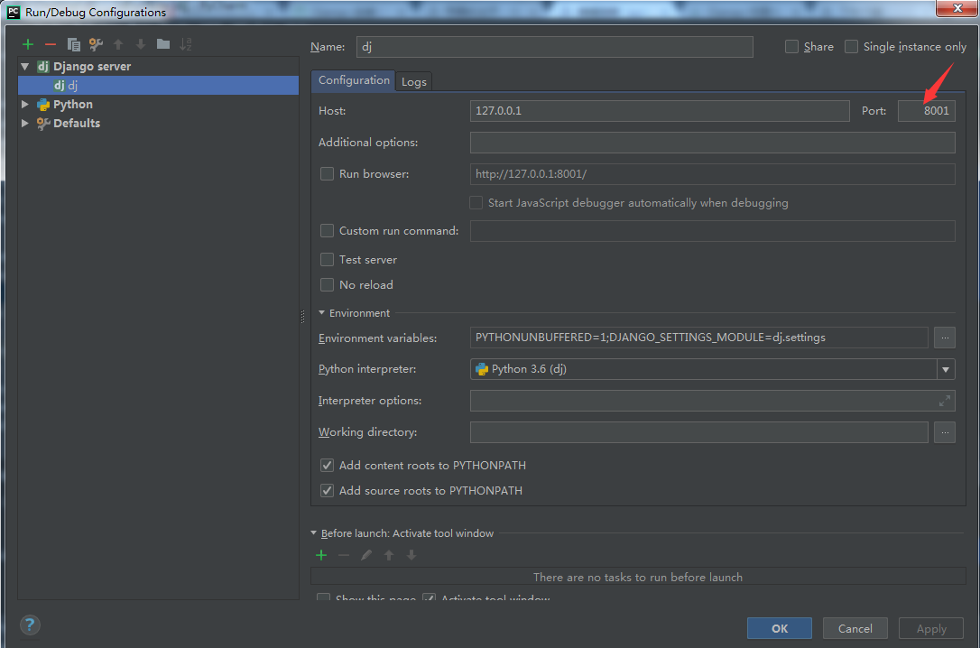Collapse the Before launch section
This screenshot has width=980, height=648.
point(314,533)
